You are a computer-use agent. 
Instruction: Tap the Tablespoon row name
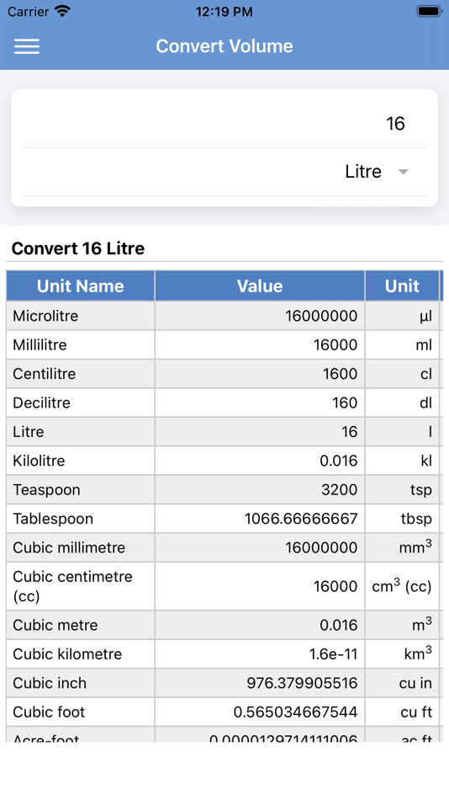tap(53, 519)
